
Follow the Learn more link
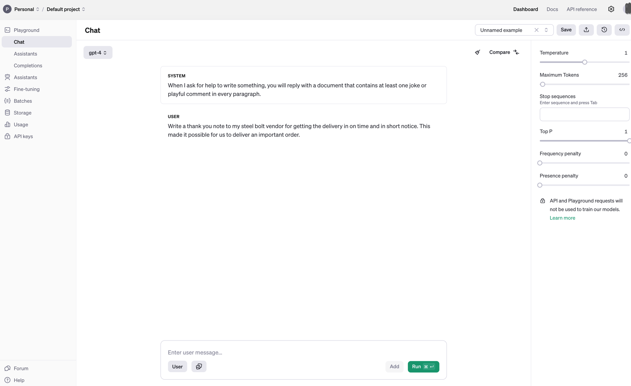562,218
